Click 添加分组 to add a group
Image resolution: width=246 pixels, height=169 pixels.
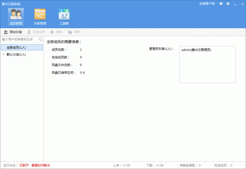pyautogui.click(x=13, y=32)
